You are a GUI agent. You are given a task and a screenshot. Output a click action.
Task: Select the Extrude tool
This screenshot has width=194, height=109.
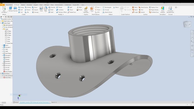[11, 9]
